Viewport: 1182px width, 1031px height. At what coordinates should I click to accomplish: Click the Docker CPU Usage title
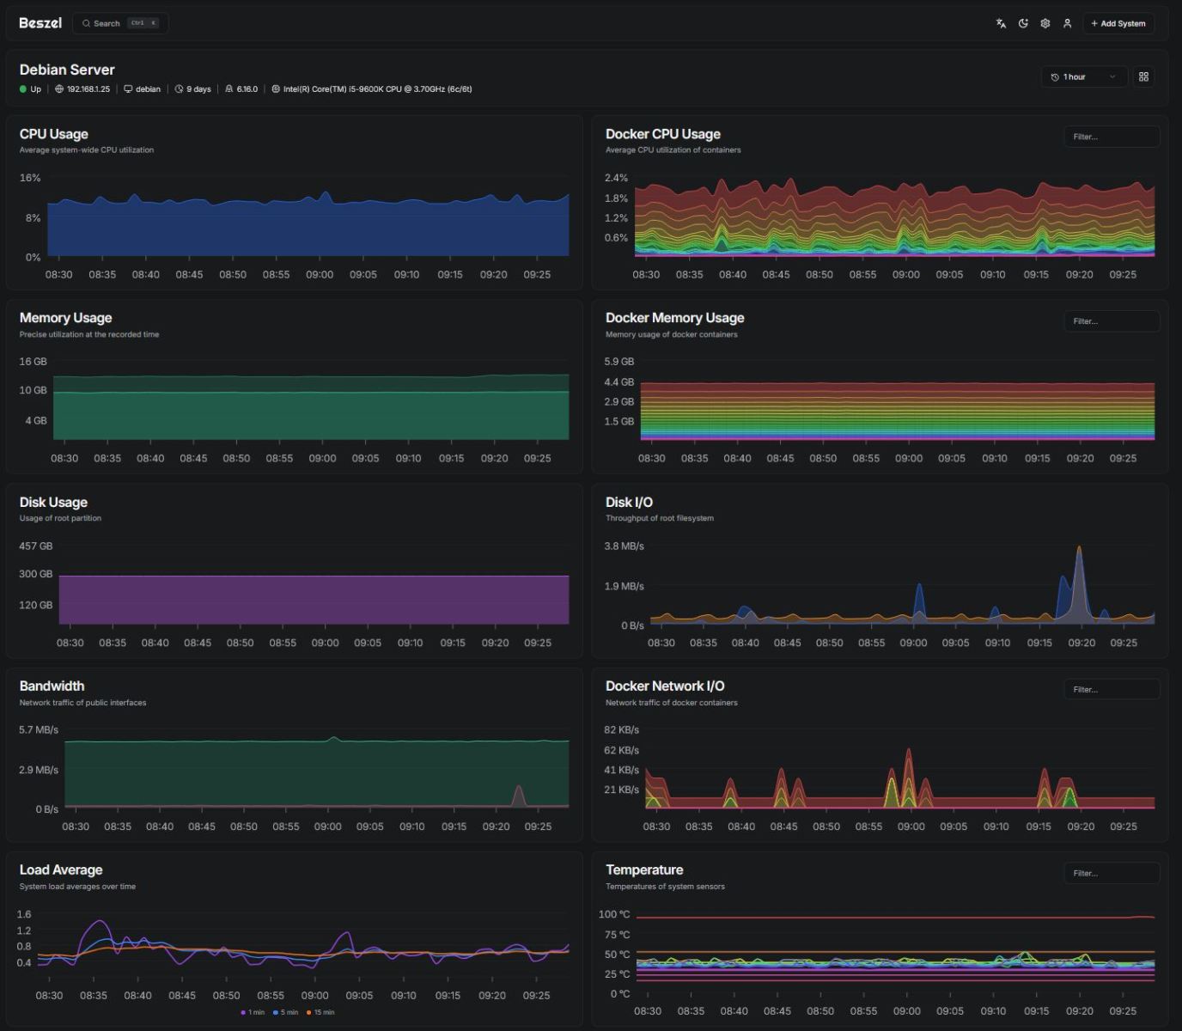(x=663, y=134)
